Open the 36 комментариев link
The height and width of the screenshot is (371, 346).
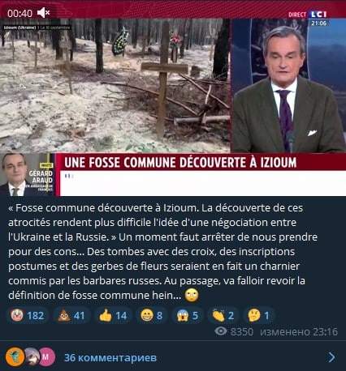[110, 357]
